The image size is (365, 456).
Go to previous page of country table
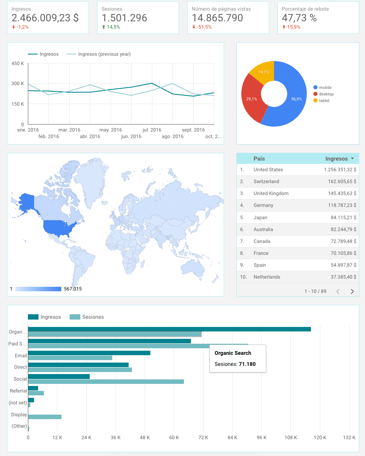338,291
